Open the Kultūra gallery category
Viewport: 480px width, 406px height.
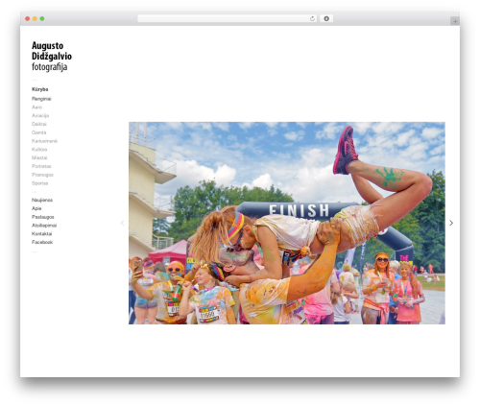click(x=39, y=150)
